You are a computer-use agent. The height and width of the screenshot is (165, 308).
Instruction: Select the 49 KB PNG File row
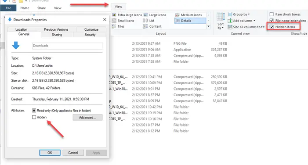pos(169,43)
